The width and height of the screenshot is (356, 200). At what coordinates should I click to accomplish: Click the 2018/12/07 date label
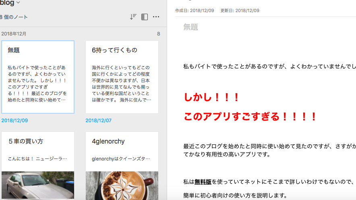click(99, 121)
